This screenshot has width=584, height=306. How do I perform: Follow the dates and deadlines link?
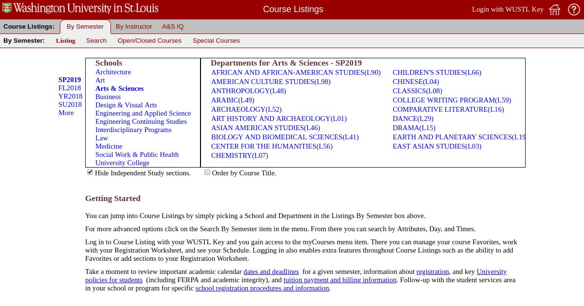pyautogui.click(x=271, y=272)
